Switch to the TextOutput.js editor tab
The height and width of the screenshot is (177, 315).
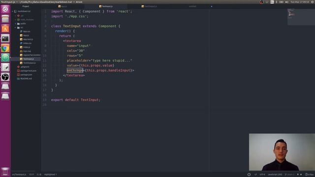pyautogui.click(x=149, y=6)
